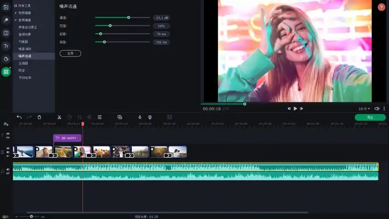Open the green more tools grid icon
Viewport: 389px width, 219px height.
[6, 72]
